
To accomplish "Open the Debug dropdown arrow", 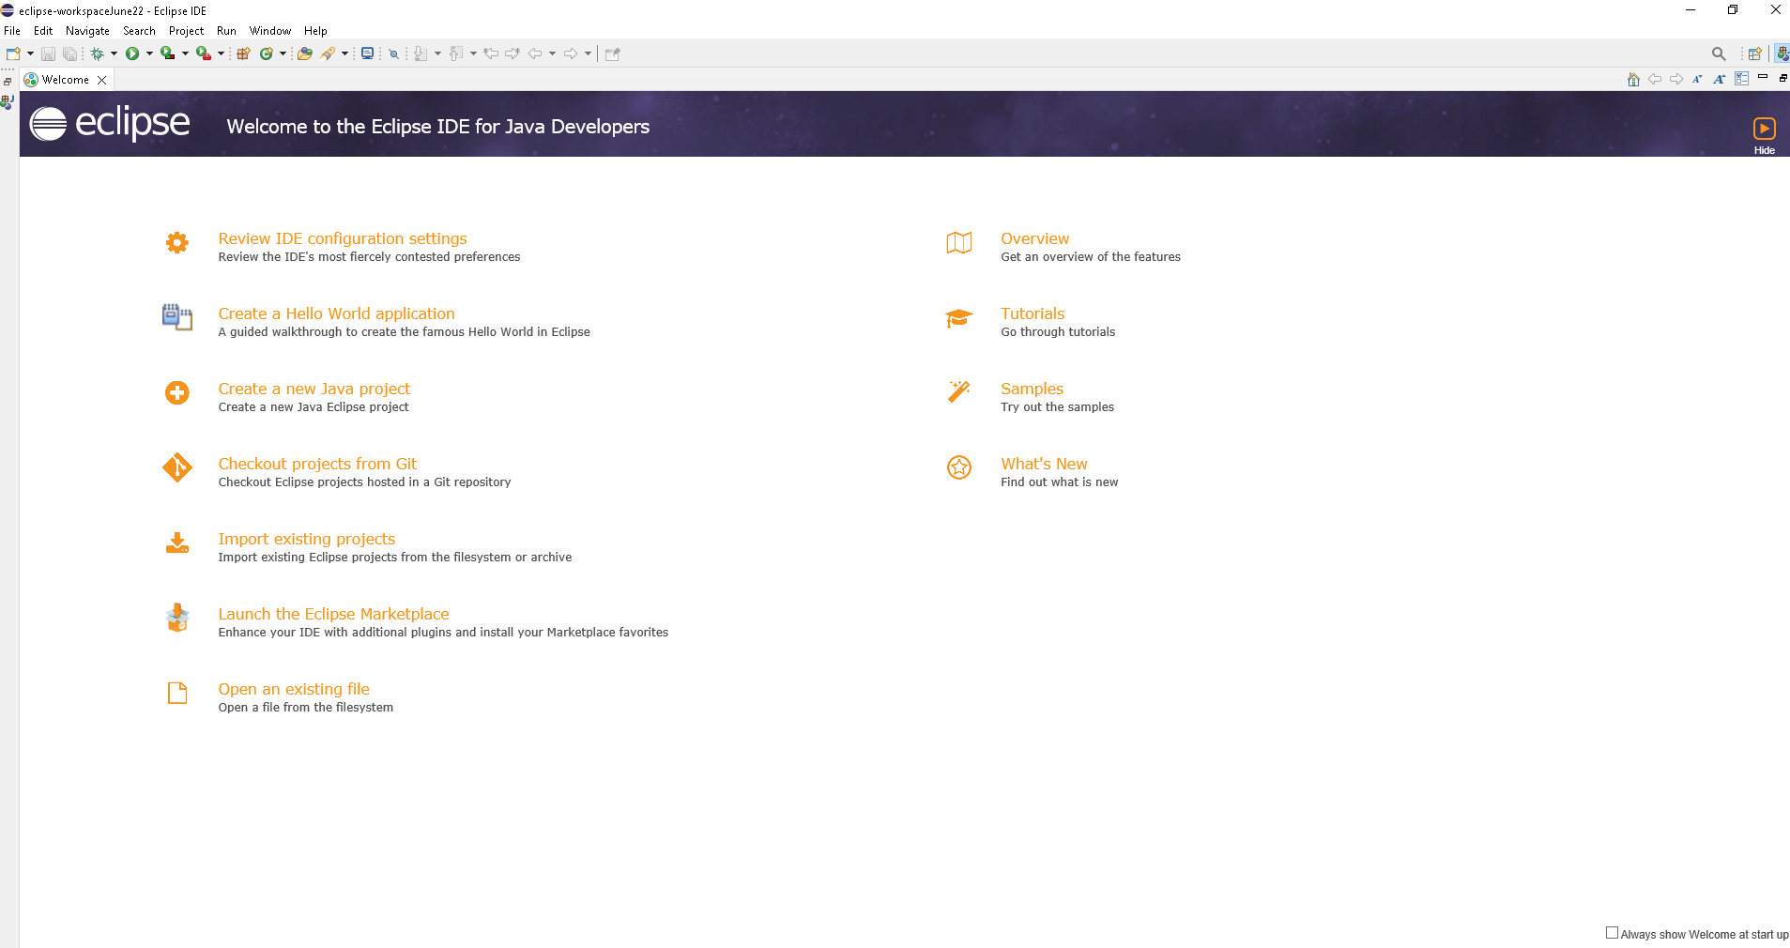I will [114, 54].
